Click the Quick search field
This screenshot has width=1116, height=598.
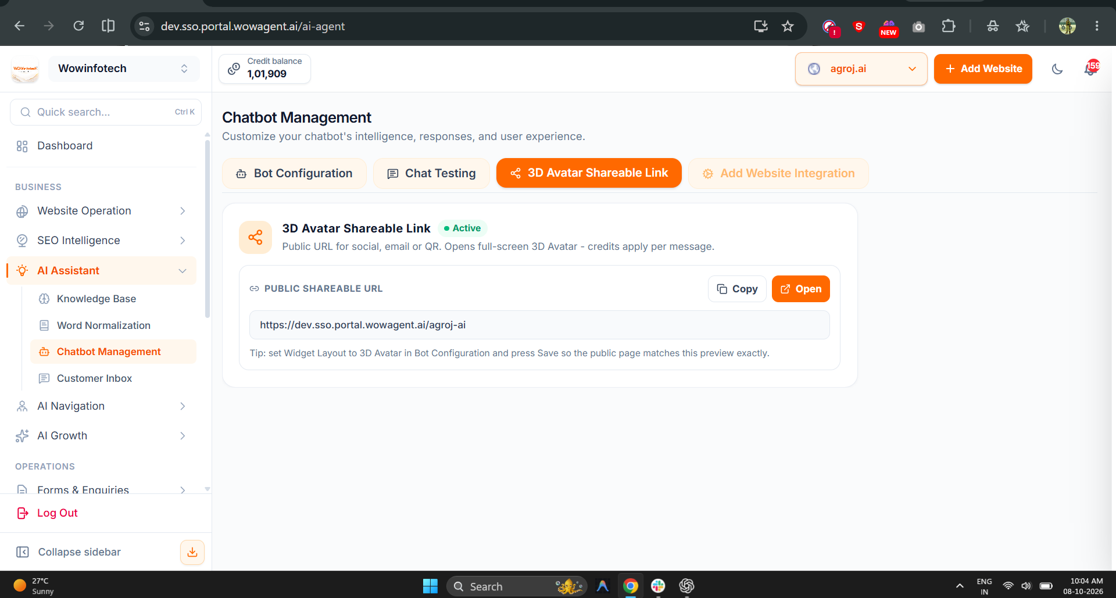(106, 112)
